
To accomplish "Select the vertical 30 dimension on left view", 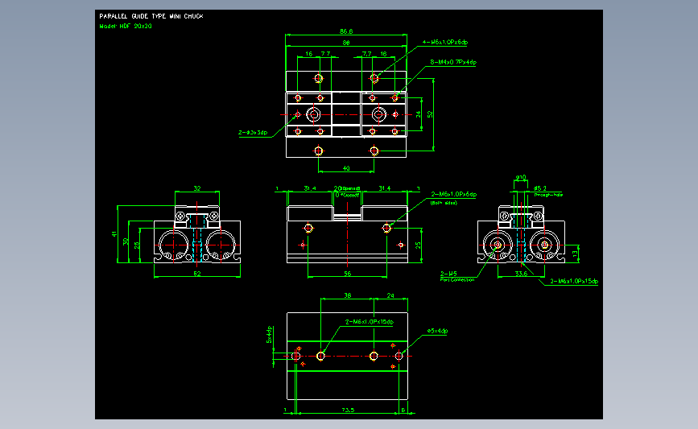I will (x=126, y=241).
